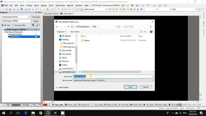
Task: Go up one folder level in dialog
Action: 68,27
